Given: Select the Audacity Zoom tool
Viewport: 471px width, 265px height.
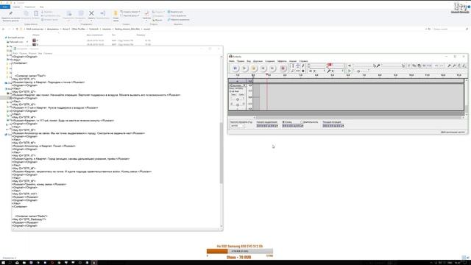Looking at the screenshot, I should pos(293,71).
